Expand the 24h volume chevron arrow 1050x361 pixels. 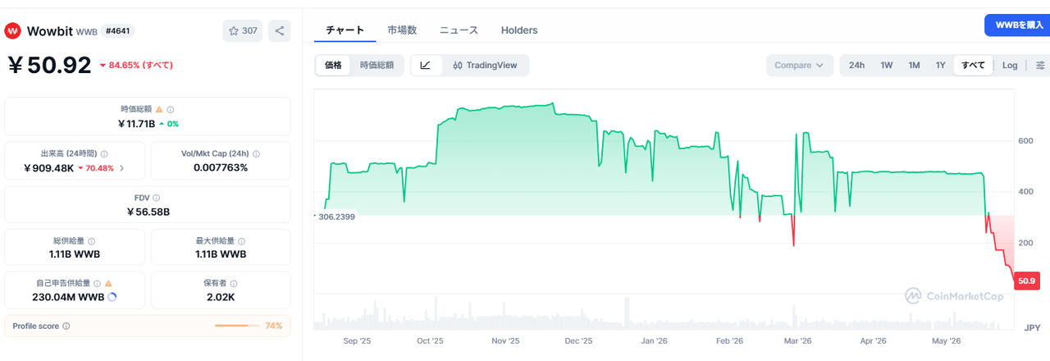122,168
